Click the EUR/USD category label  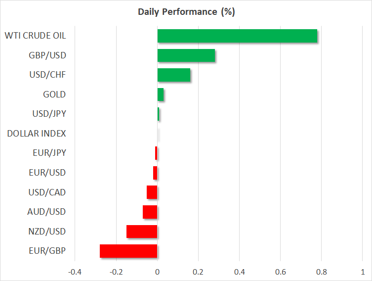coord(47,173)
